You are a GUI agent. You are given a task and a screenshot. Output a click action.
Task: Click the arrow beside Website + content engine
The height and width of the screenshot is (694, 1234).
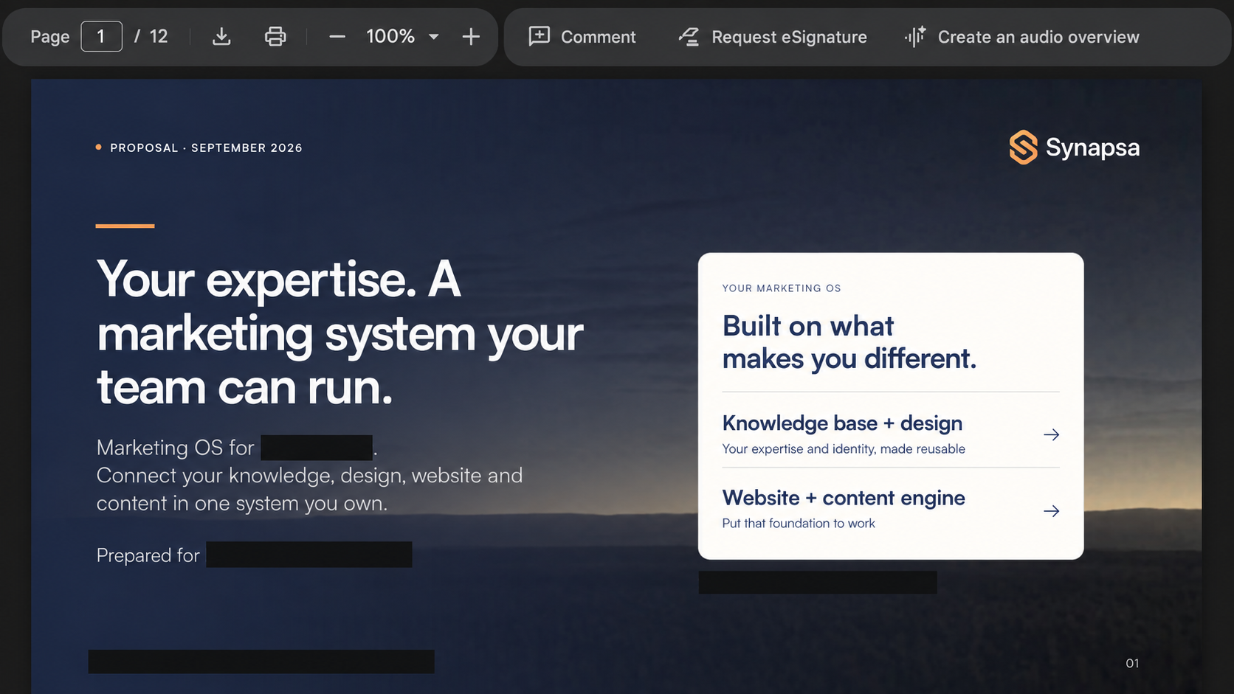tap(1052, 511)
